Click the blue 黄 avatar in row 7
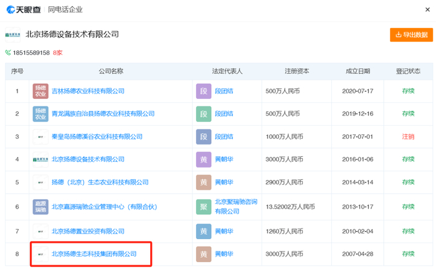436x269 pixels. click(x=204, y=231)
